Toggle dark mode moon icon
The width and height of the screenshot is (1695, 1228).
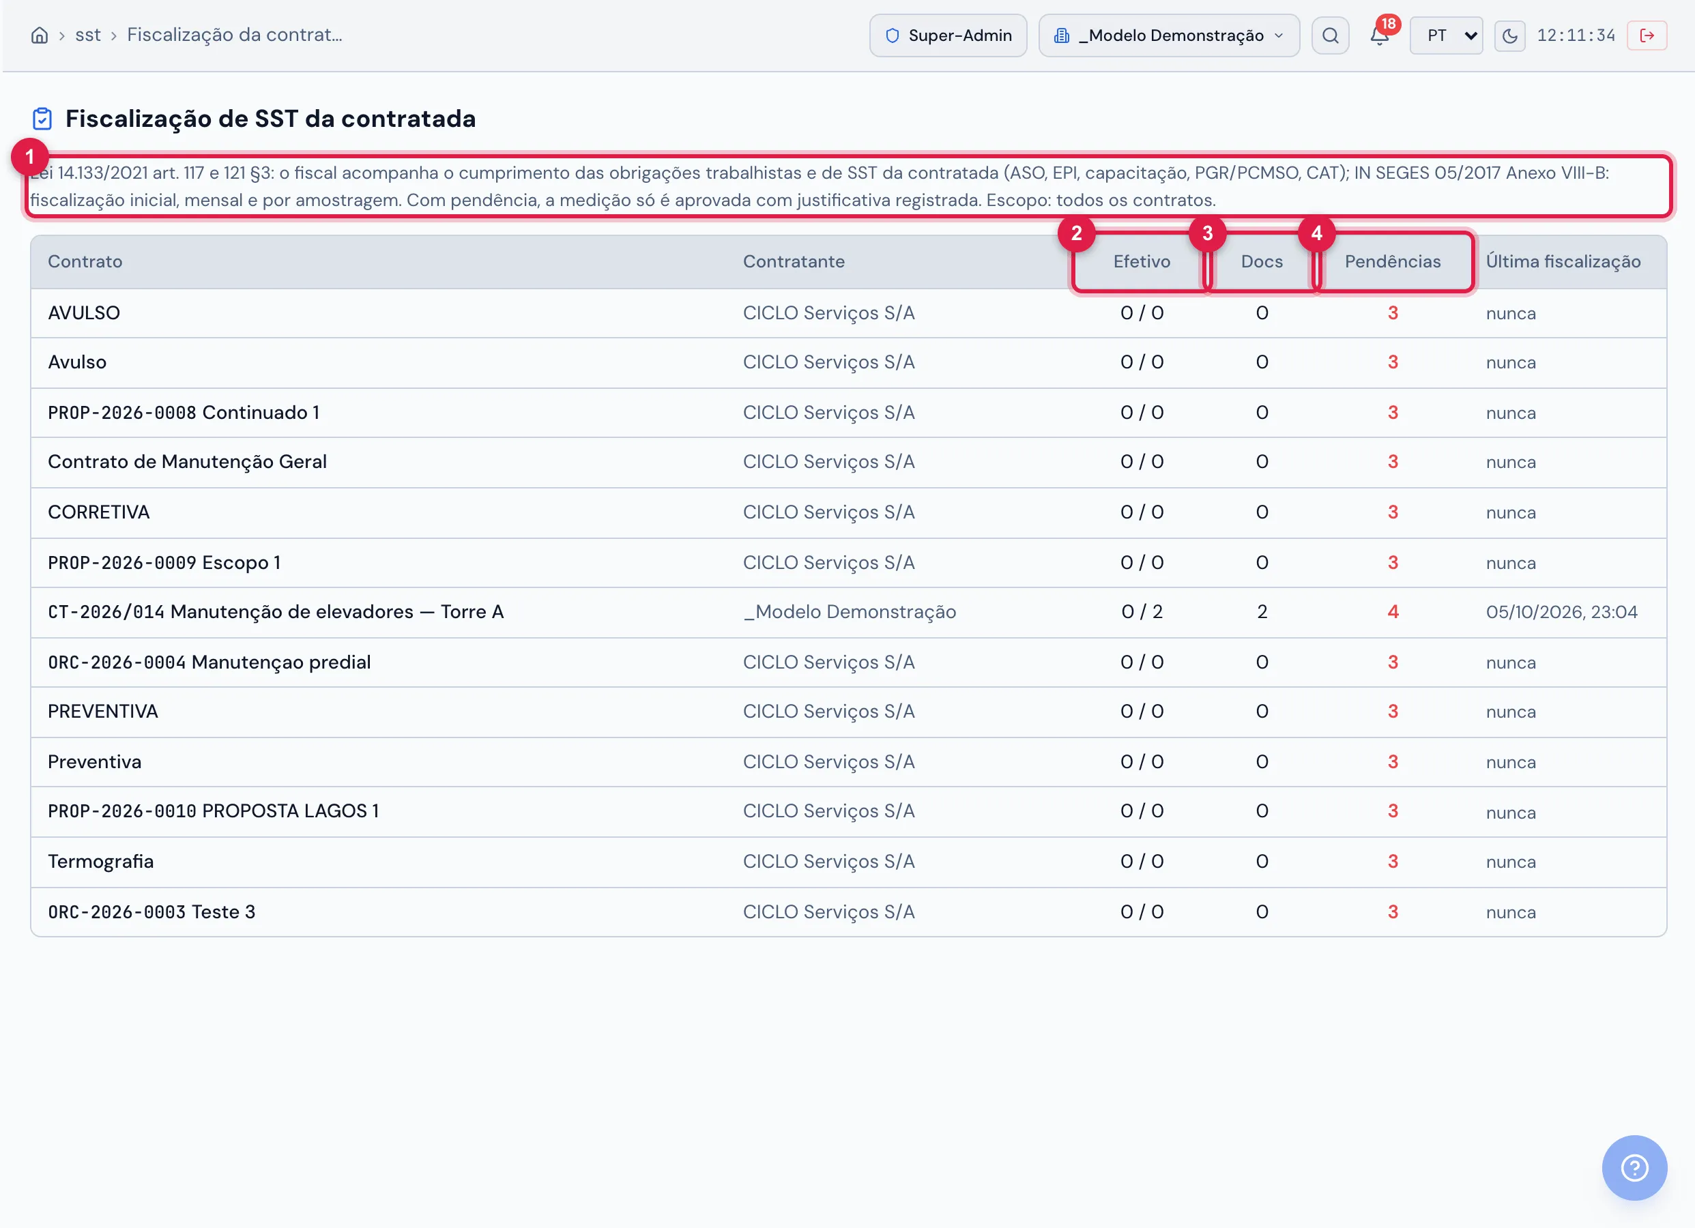coord(1509,35)
